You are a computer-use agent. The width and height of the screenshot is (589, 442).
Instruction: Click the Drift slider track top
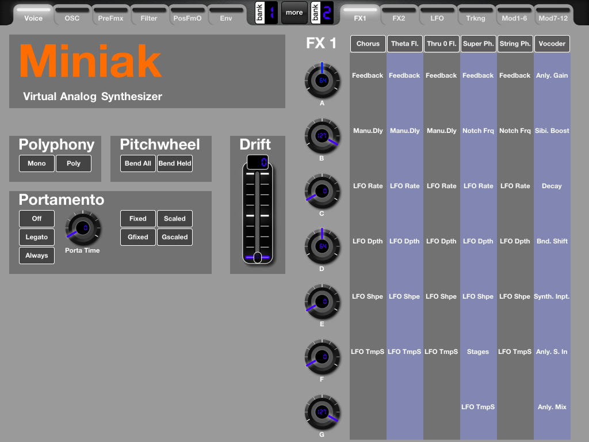click(257, 174)
